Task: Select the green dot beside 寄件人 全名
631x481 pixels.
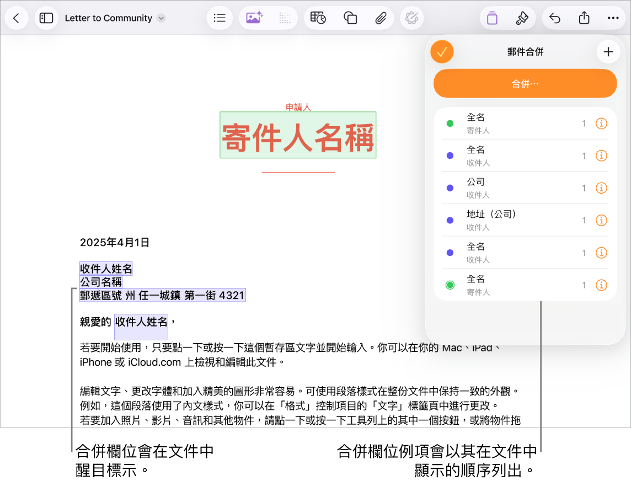Action: pos(450,122)
